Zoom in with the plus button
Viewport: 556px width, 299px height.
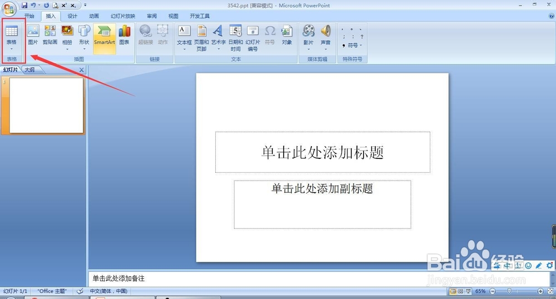[540, 291]
